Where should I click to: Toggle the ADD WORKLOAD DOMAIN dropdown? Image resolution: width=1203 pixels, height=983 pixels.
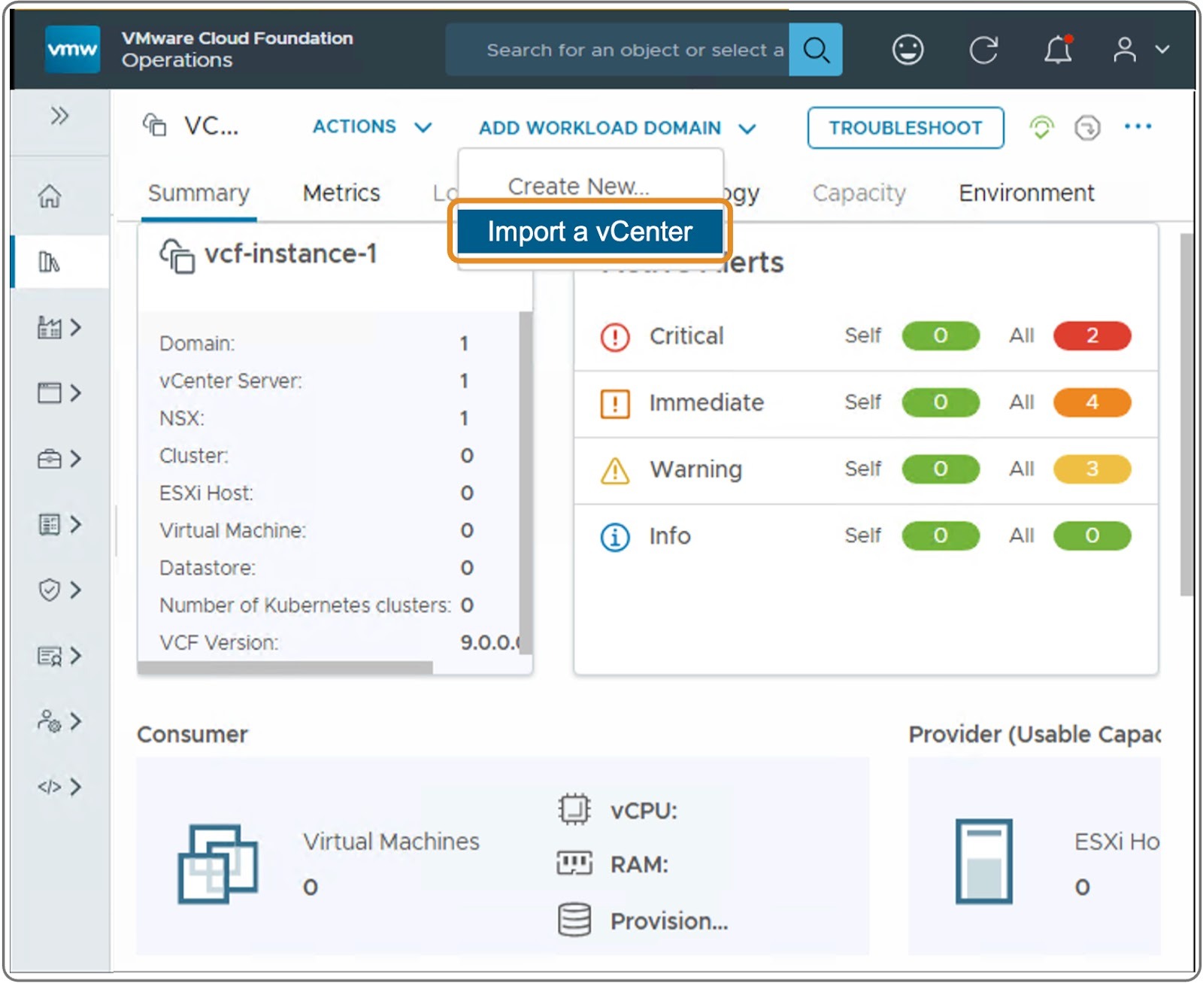tap(617, 128)
